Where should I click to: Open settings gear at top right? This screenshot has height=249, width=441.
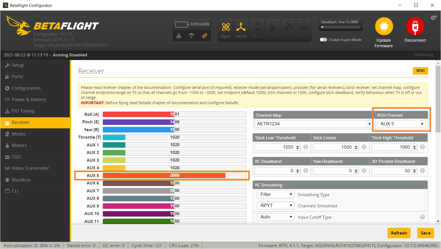[x=434, y=18]
